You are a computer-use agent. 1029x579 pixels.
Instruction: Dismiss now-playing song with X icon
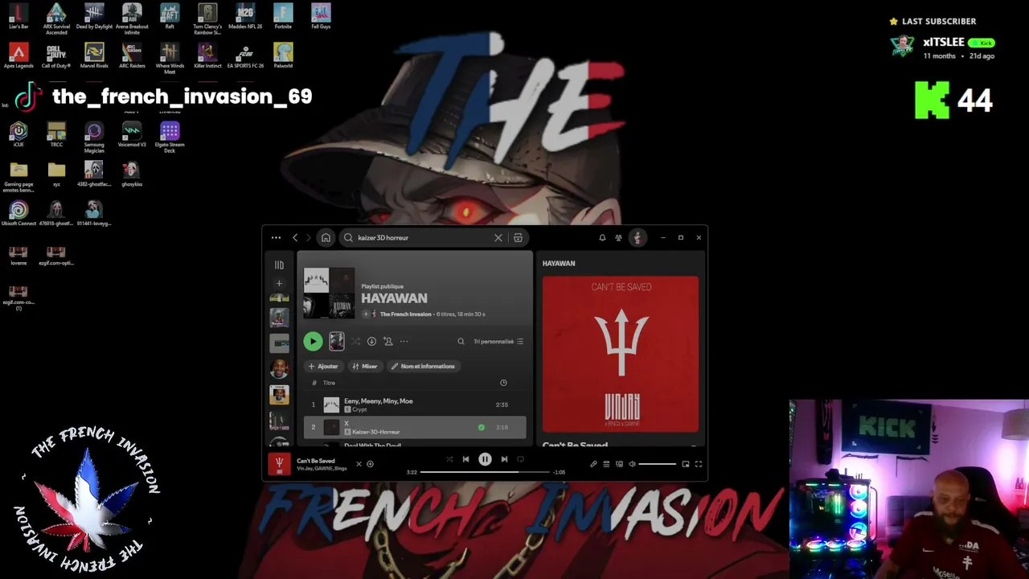pos(359,464)
